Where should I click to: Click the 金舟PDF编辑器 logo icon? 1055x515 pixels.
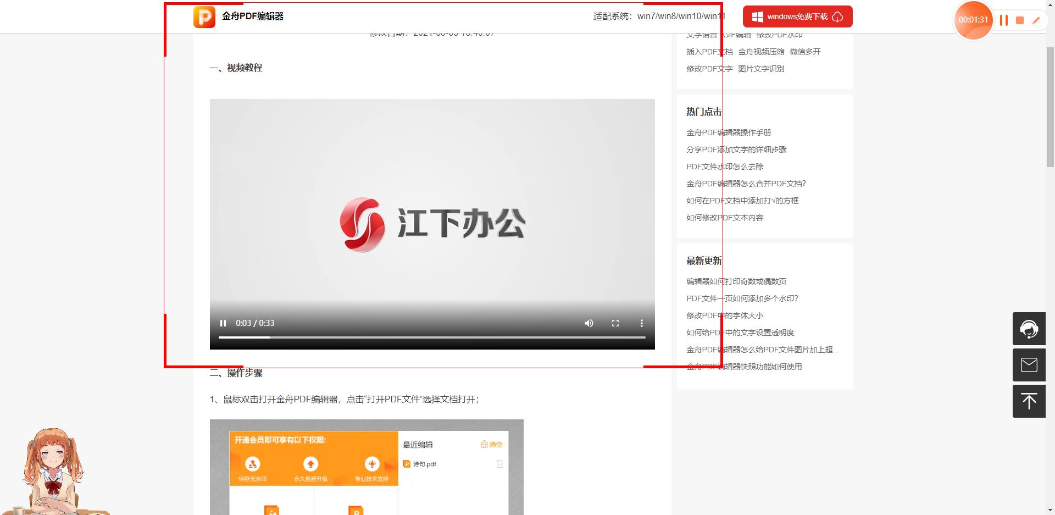coord(203,16)
